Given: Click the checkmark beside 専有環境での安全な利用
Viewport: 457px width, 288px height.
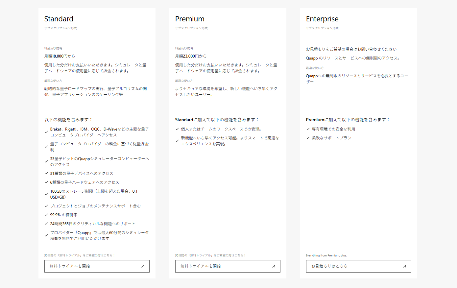Looking at the screenshot, I should [x=308, y=129].
